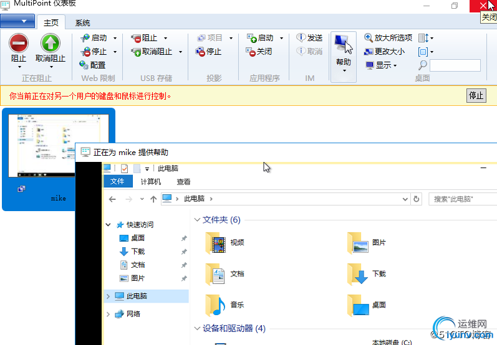Open dropdown arrow beside USB 取消阻止
Viewport: 497px width, 345px height.
[180, 52]
